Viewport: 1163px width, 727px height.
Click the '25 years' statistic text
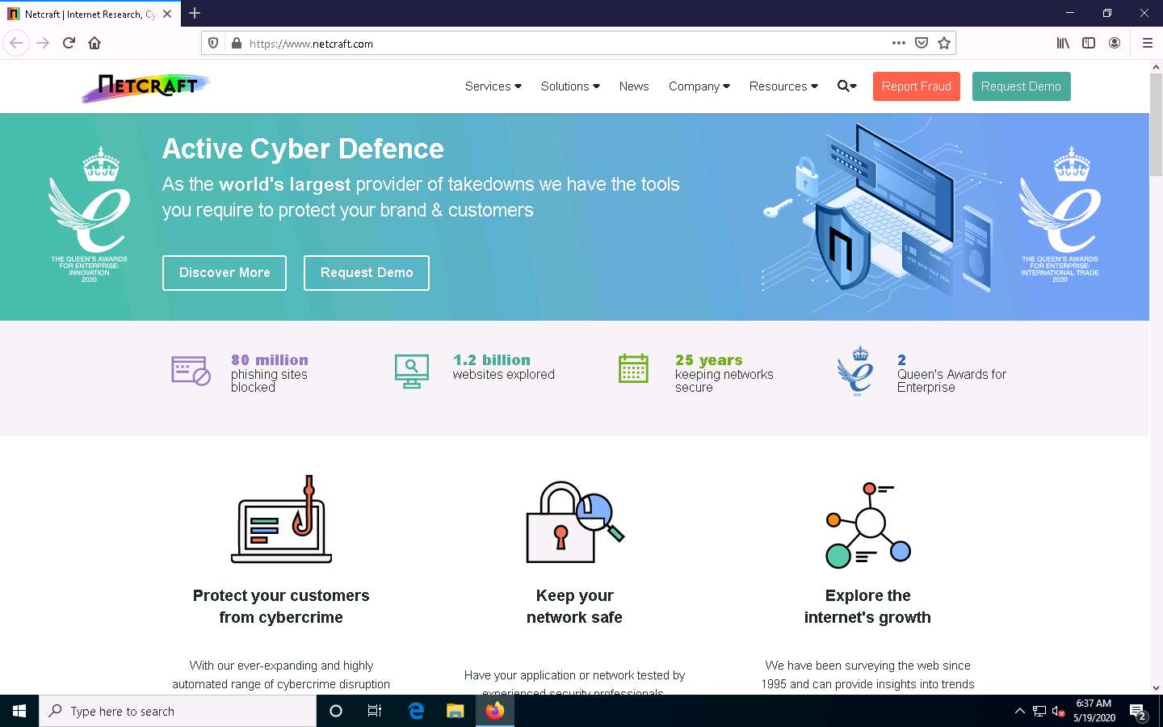(709, 360)
